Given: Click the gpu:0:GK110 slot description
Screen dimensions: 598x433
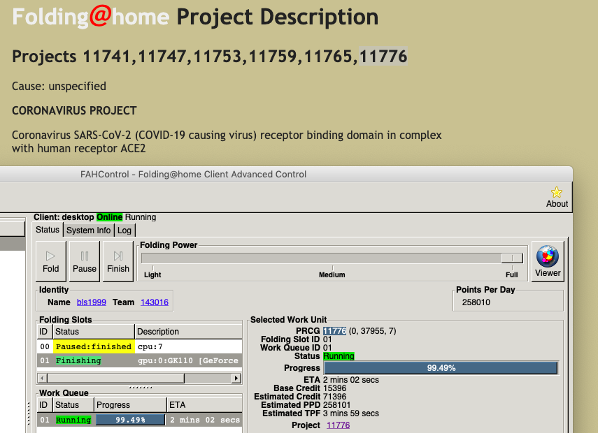Looking at the screenshot, I should (188, 360).
